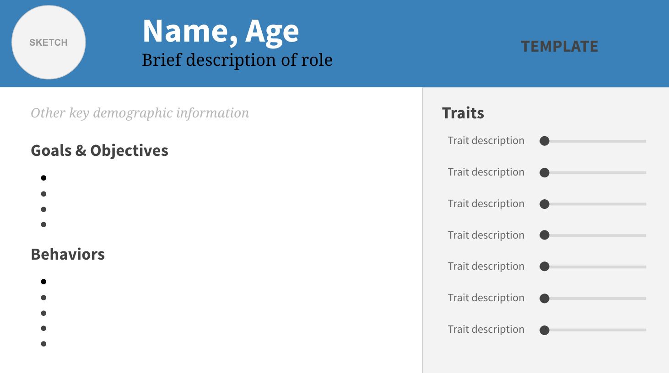This screenshot has height=373, width=669.
Task: Click the fifth "Trait description" label
Action: click(x=486, y=266)
